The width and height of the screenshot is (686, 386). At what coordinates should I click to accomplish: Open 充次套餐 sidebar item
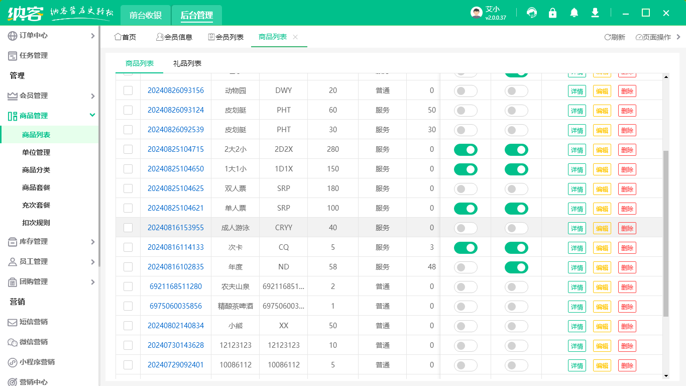[x=36, y=205]
